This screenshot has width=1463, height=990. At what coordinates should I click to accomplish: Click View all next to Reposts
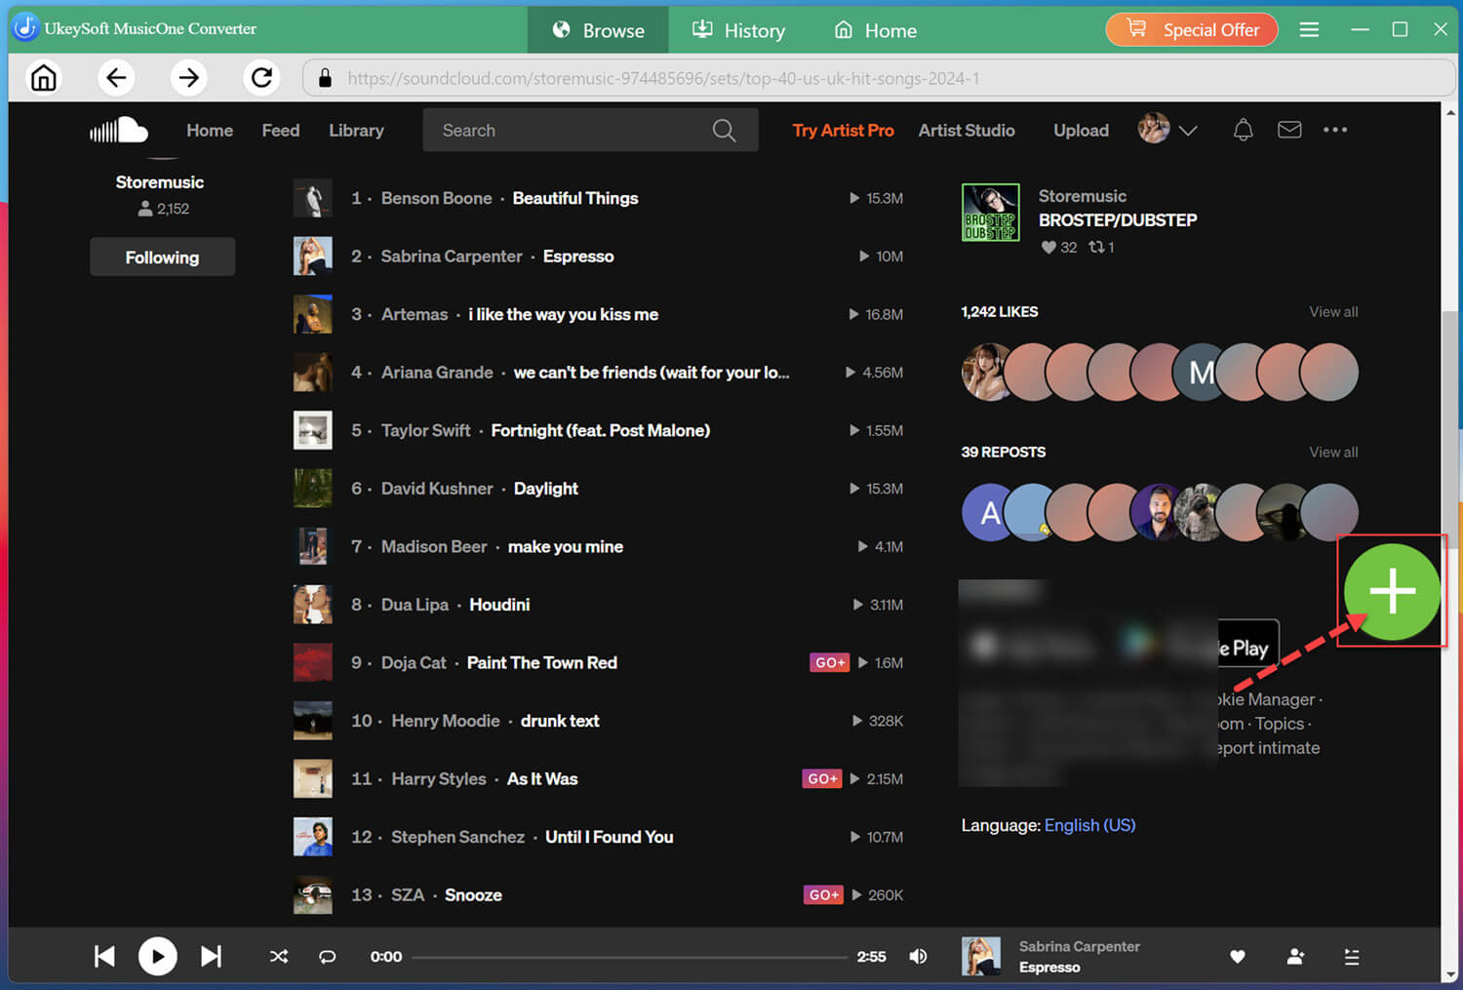tap(1333, 452)
